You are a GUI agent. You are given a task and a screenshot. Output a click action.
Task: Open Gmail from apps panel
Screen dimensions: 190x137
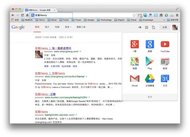pos(135,78)
